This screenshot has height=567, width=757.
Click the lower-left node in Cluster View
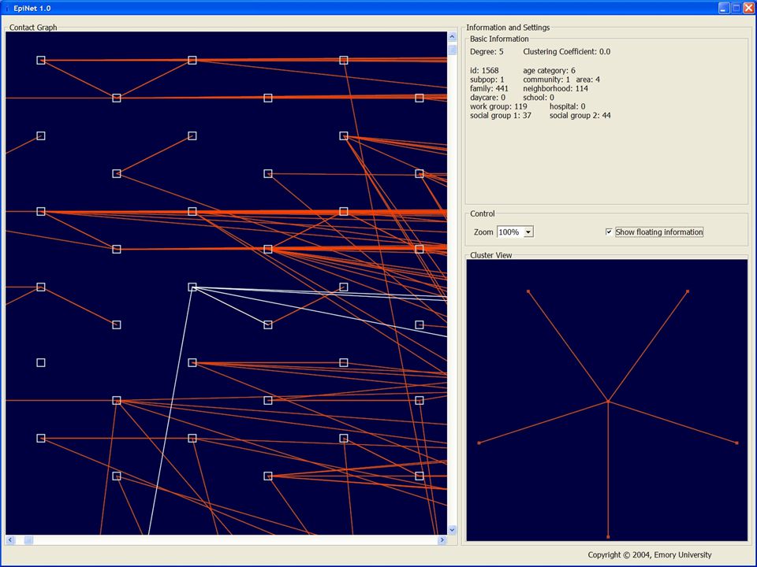[479, 443]
